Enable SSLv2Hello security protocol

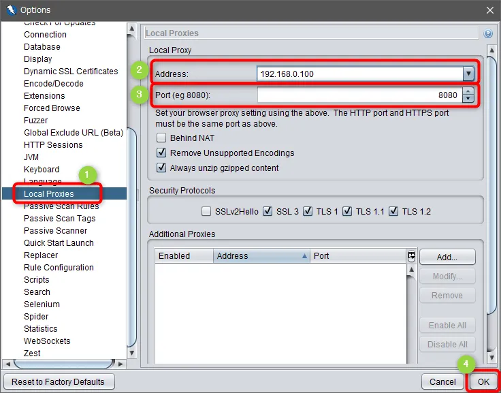[206, 212]
